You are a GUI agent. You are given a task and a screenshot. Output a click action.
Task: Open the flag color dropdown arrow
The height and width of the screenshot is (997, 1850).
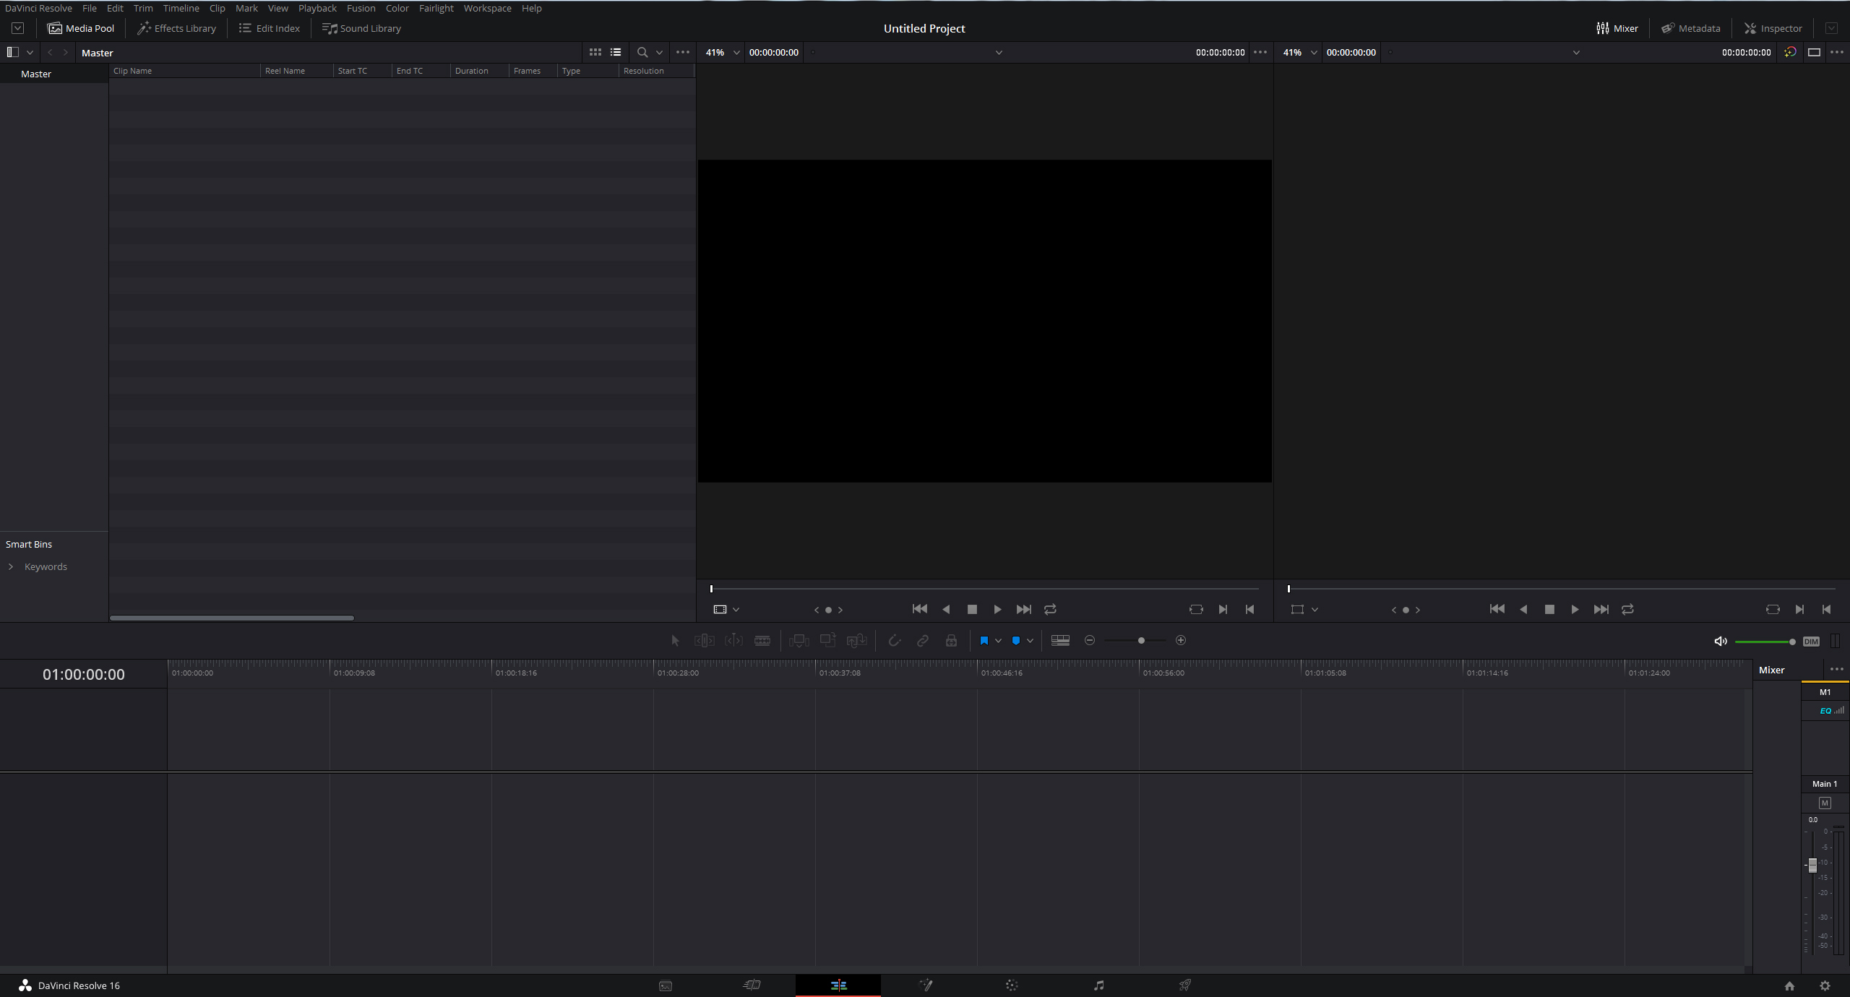point(998,641)
